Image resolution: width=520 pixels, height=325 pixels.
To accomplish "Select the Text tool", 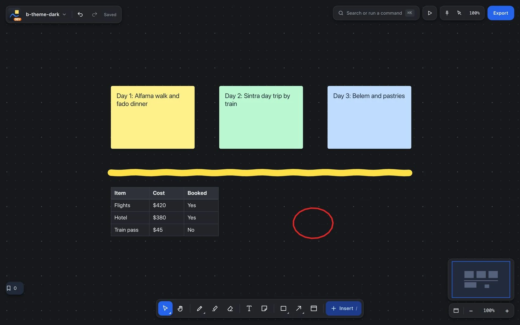I will click(x=249, y=308).
